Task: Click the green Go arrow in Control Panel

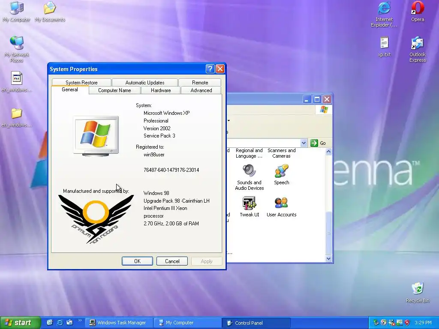Action: click(x=314, y=143)
